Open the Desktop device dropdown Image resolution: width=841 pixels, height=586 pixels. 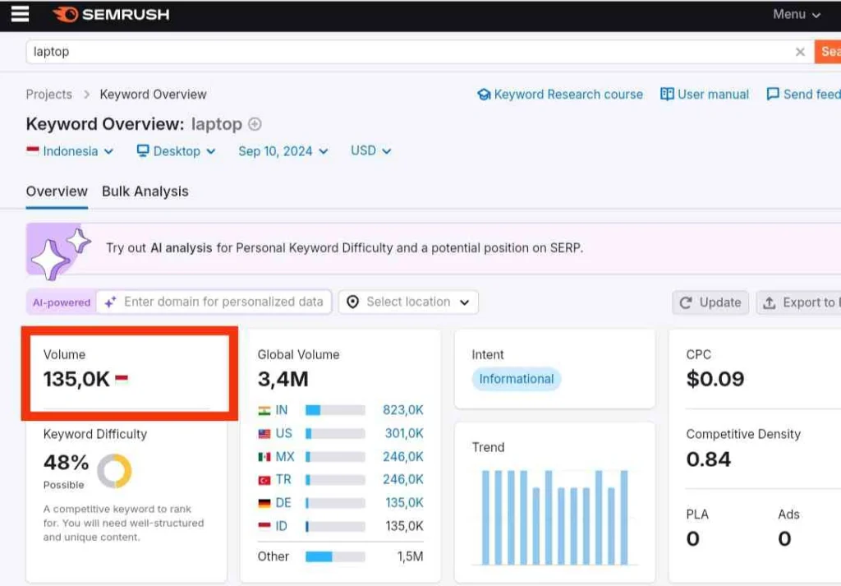point(177,151)
